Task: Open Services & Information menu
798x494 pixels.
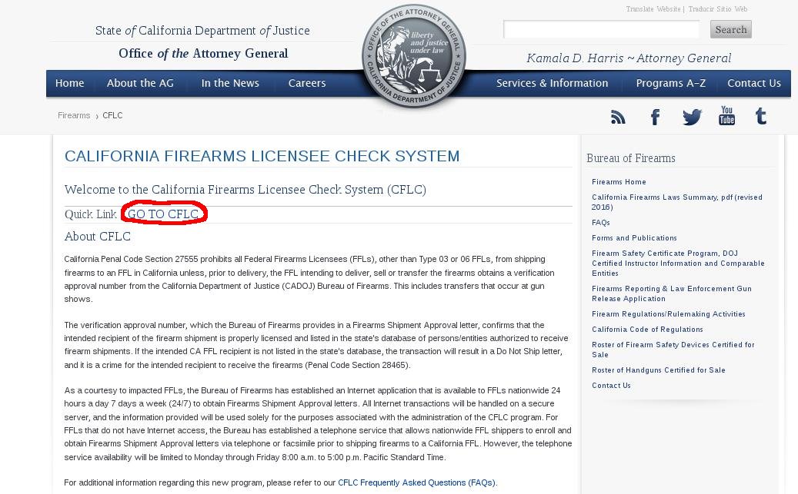Action: click(x=553, y=83)
